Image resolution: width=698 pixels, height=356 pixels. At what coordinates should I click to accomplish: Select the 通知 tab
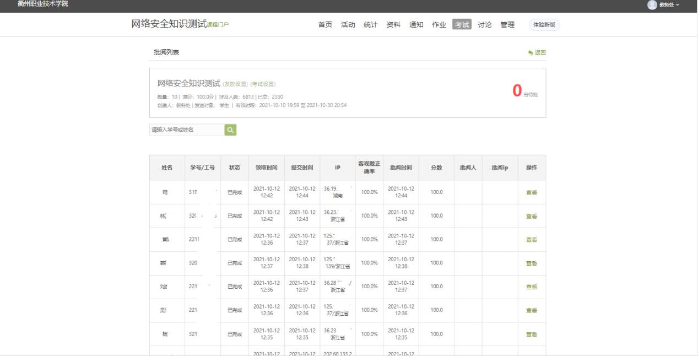pyautogui.click(x=416, y=25)
